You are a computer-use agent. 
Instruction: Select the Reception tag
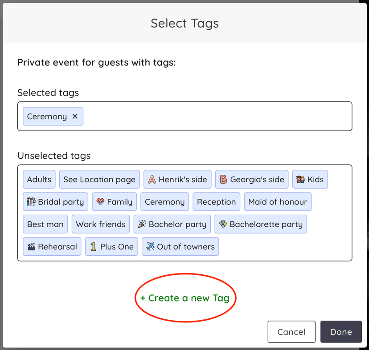tap(216, 201)
